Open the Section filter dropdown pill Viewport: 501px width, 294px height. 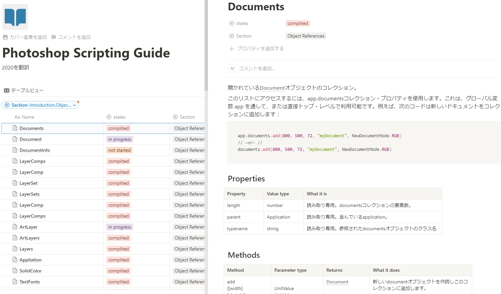click(40, 105)
